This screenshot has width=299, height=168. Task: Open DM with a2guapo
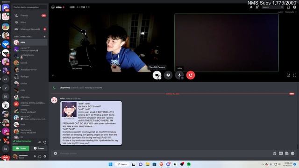pyautogui.click(x=30, y=97)
